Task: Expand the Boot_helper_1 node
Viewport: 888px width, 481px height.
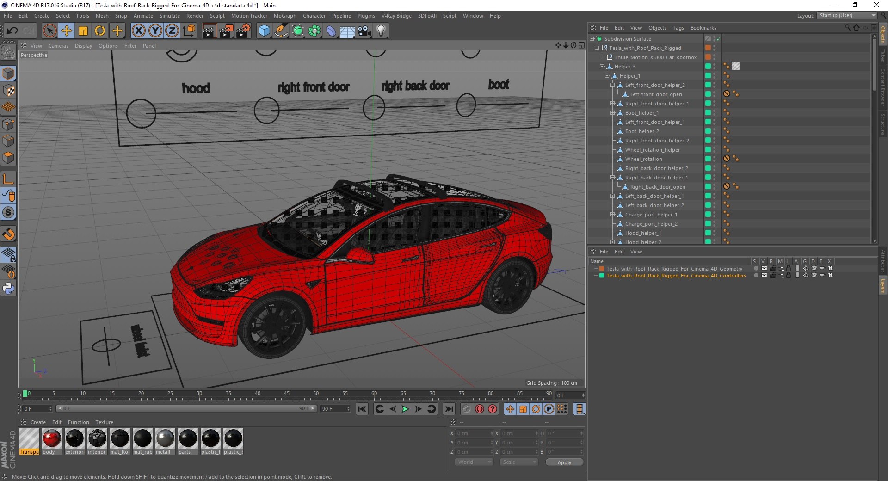Action: click(613, 113)
